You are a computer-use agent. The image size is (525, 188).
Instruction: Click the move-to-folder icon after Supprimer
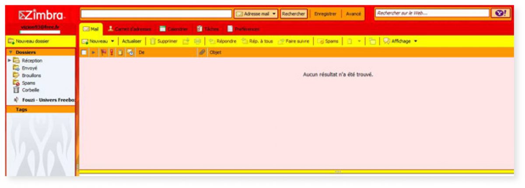point(186,41)
